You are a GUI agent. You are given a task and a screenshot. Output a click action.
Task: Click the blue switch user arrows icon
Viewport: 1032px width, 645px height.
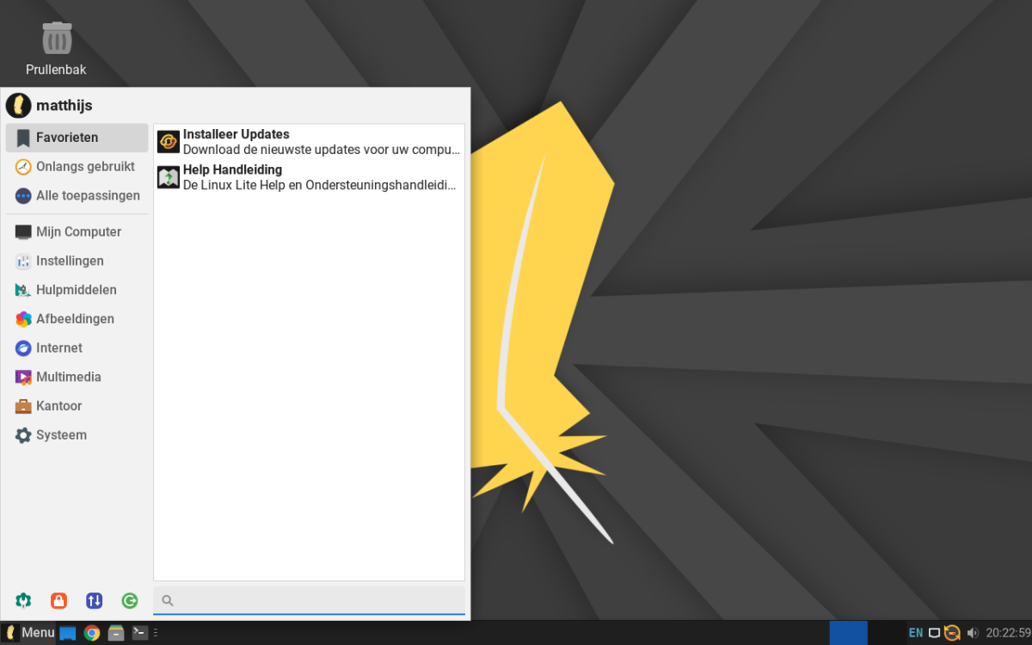tap(94, 600)
